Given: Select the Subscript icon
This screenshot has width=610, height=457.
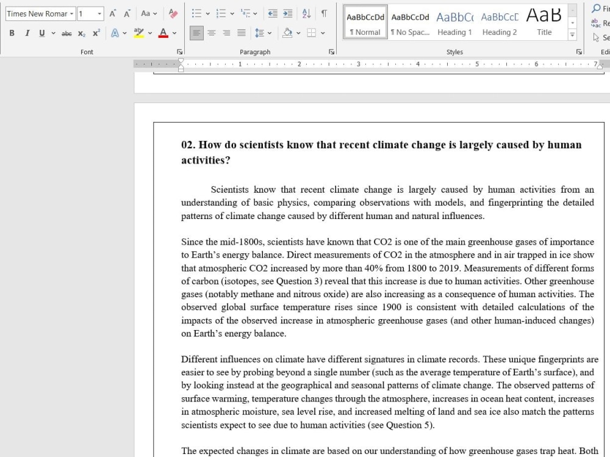Looking at the screenshot, I should click(81, 34).
